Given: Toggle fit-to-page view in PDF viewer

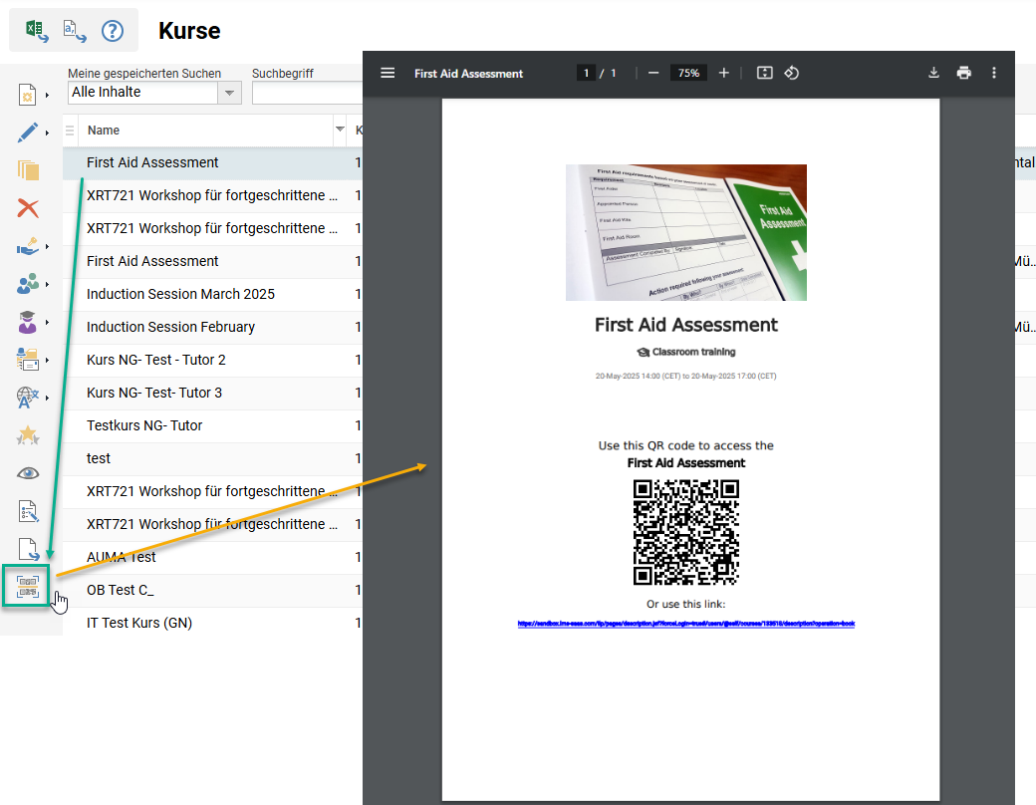Looking at the screenshot, I should point(764,73).
